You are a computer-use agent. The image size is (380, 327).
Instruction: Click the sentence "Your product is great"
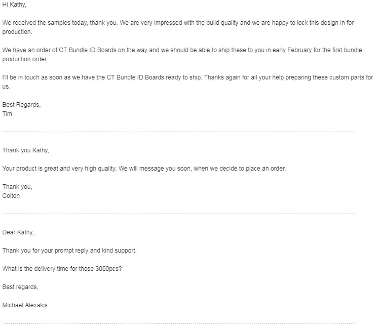point(144,169)
